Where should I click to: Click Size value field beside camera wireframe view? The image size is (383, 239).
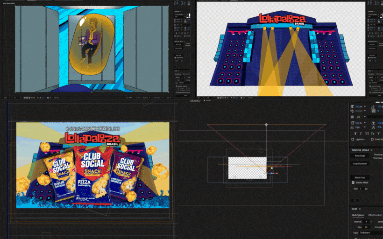[x=366, y=227]
